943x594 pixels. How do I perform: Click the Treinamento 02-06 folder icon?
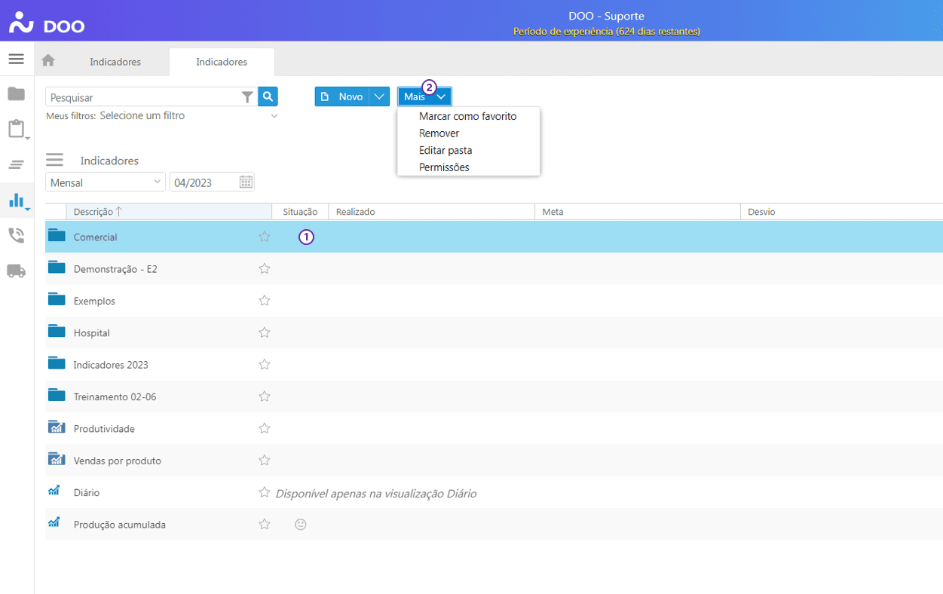[57, 395]
